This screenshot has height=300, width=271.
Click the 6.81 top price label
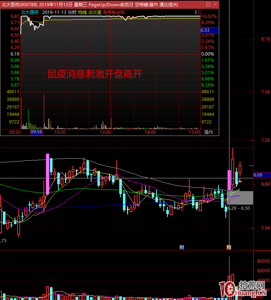click(x=15, y=16)
